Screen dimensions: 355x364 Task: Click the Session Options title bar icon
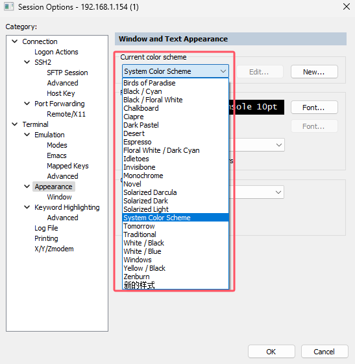click(9, 6)
